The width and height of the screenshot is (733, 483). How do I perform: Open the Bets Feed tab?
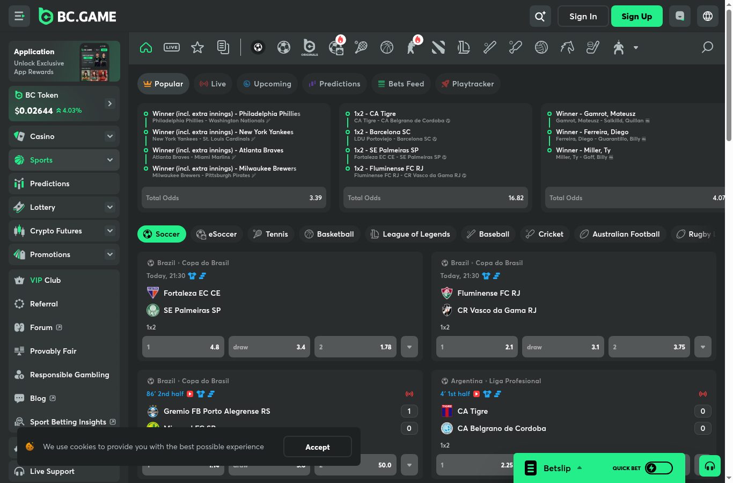point(401,84)
